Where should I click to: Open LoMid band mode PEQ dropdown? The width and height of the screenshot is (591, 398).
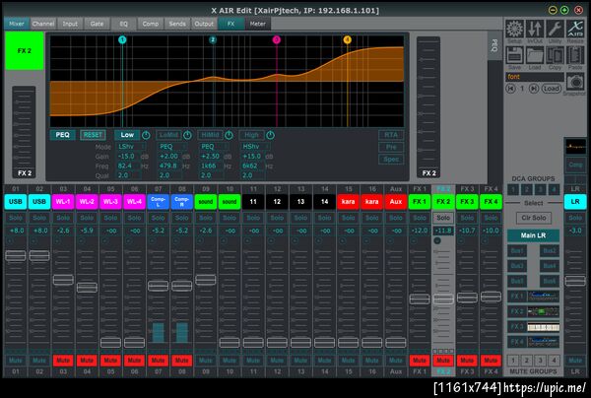point(172,146)
